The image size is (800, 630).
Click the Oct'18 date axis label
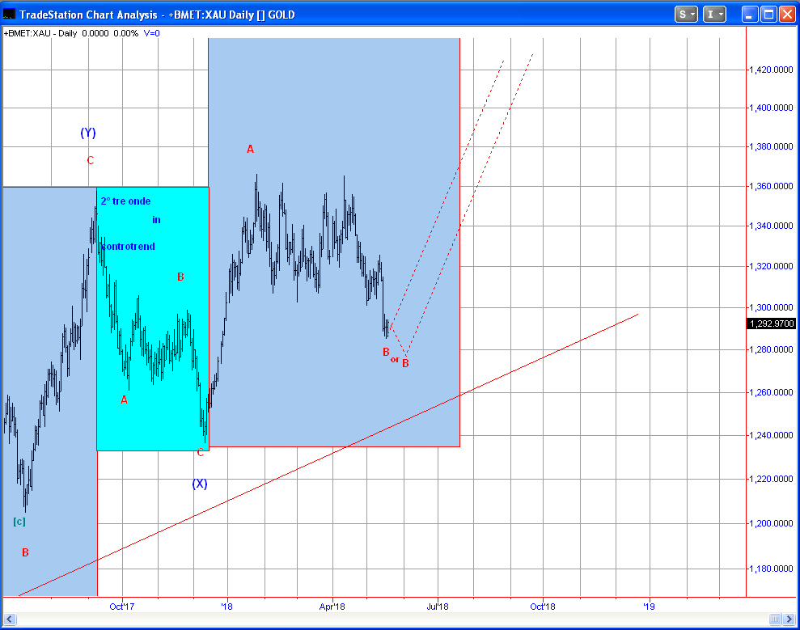pos(543,607)
